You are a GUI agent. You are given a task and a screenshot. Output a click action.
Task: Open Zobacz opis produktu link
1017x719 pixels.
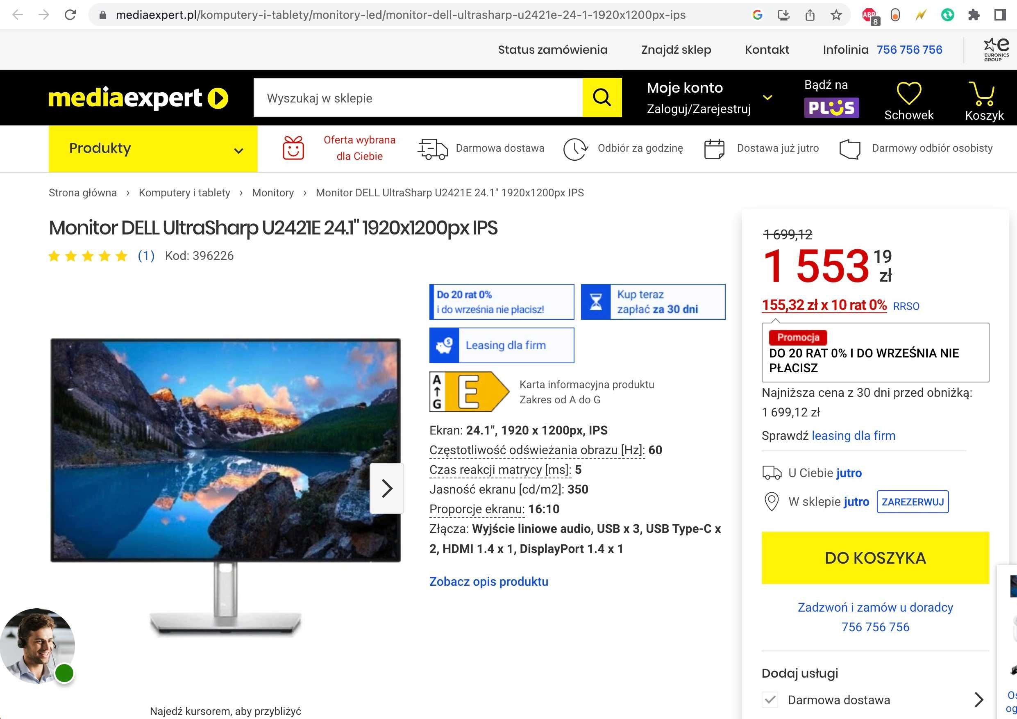click(488, 581)
